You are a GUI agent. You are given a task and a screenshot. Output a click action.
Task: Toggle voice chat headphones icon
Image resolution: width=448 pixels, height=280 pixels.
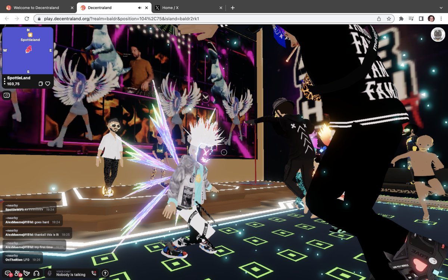(x=37, y=273)
